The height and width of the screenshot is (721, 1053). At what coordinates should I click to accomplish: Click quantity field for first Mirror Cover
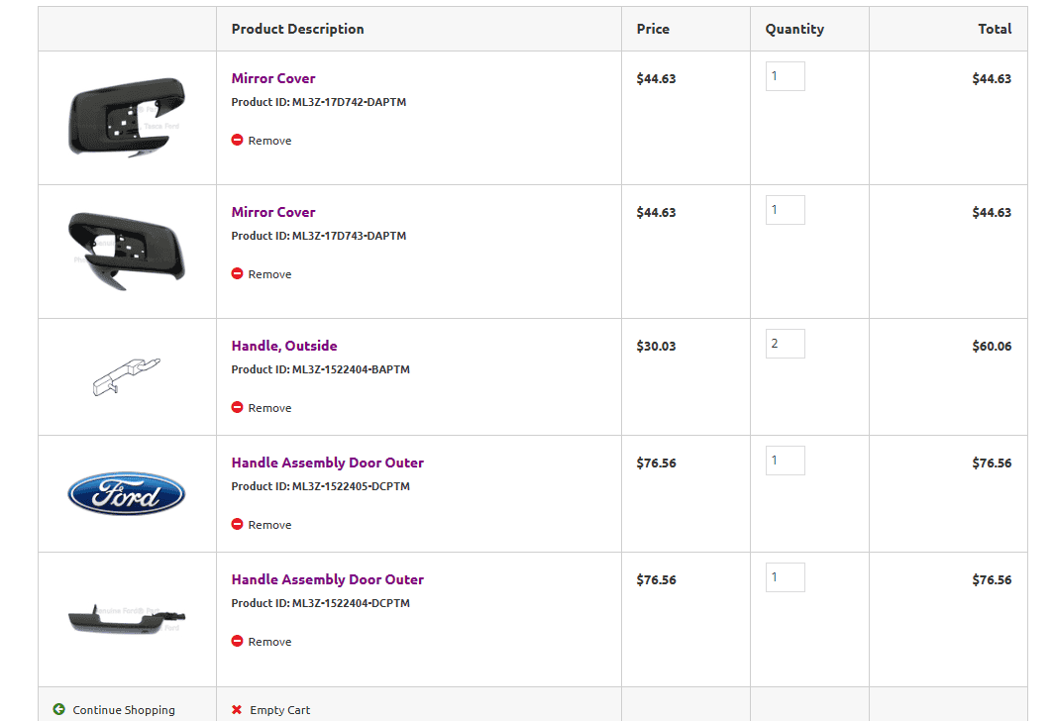(785, 76)
